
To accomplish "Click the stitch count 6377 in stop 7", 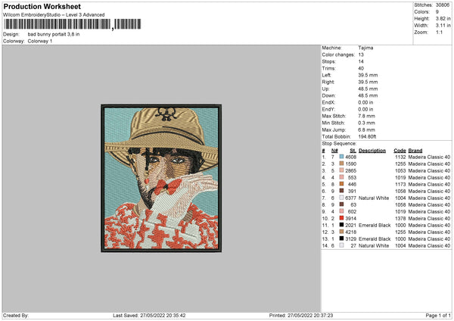I will coord(350,198).
